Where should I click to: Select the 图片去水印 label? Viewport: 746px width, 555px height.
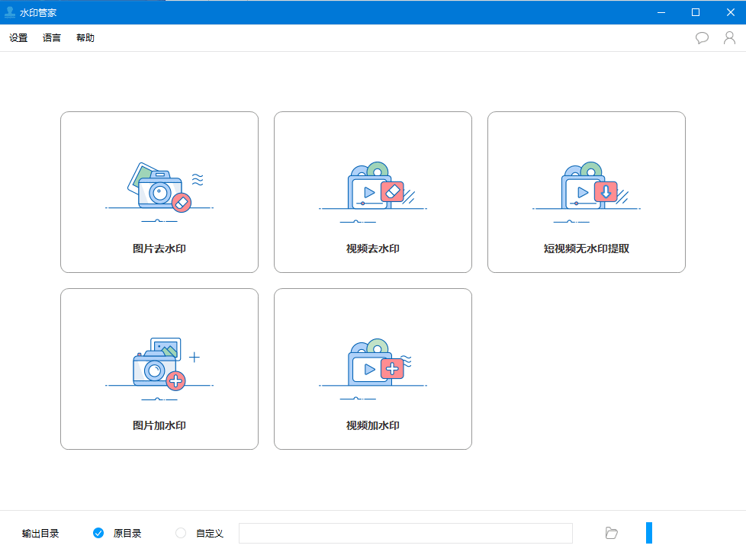click(x=159, y=249)
